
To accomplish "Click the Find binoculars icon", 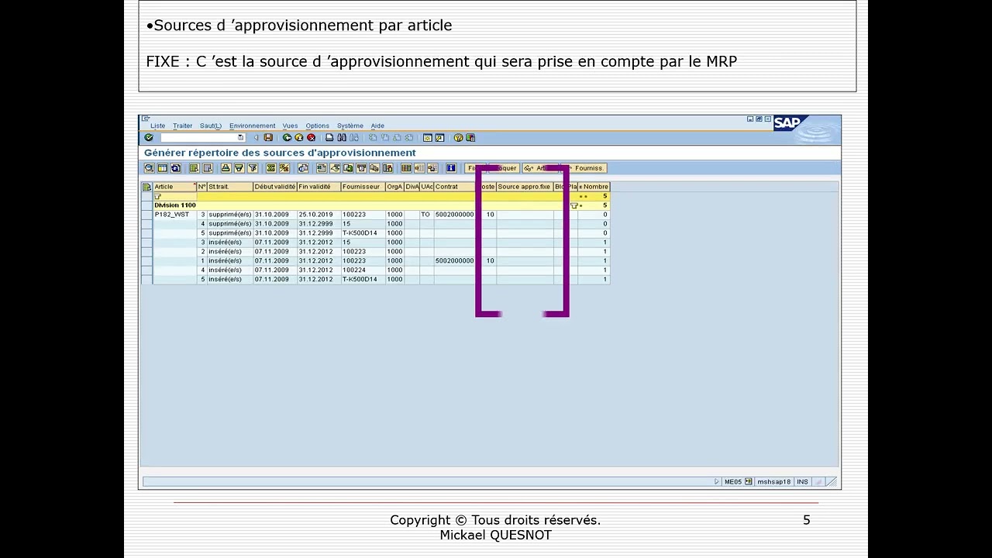I will (x=342, y=137).
